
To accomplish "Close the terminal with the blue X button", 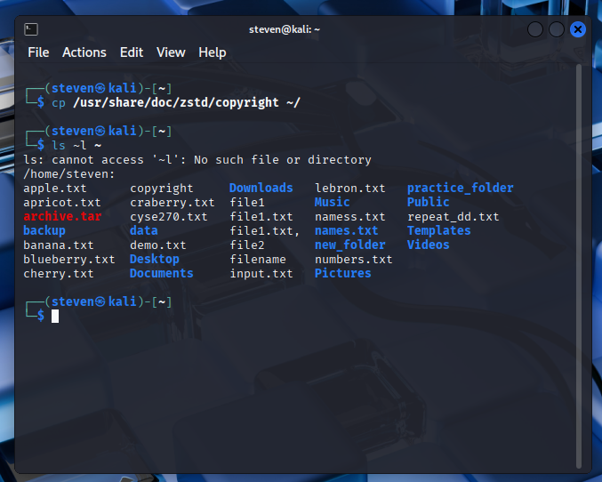I will [x=578, y=29].
